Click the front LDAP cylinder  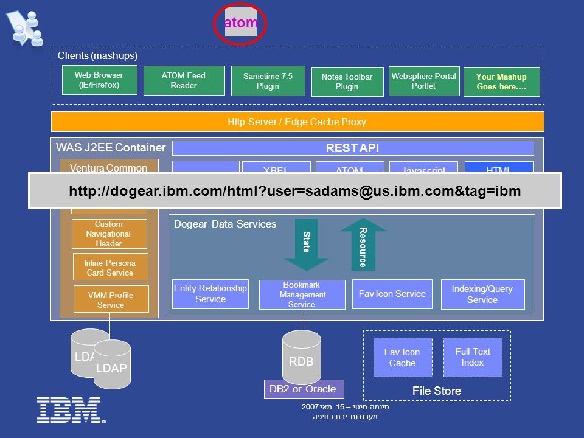pos(112,364)
